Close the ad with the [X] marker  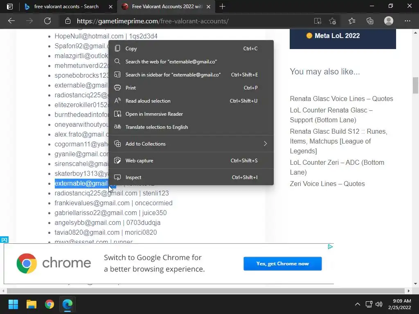pyautogui.click(x=4, y=240)
